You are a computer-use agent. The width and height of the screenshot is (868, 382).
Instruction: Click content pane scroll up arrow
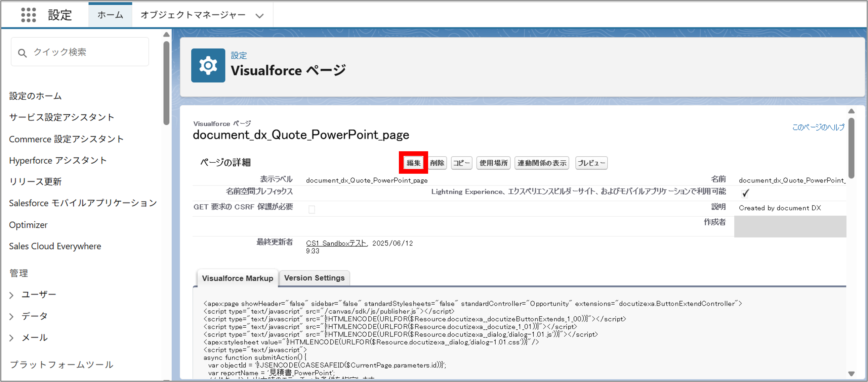point(851,111)
